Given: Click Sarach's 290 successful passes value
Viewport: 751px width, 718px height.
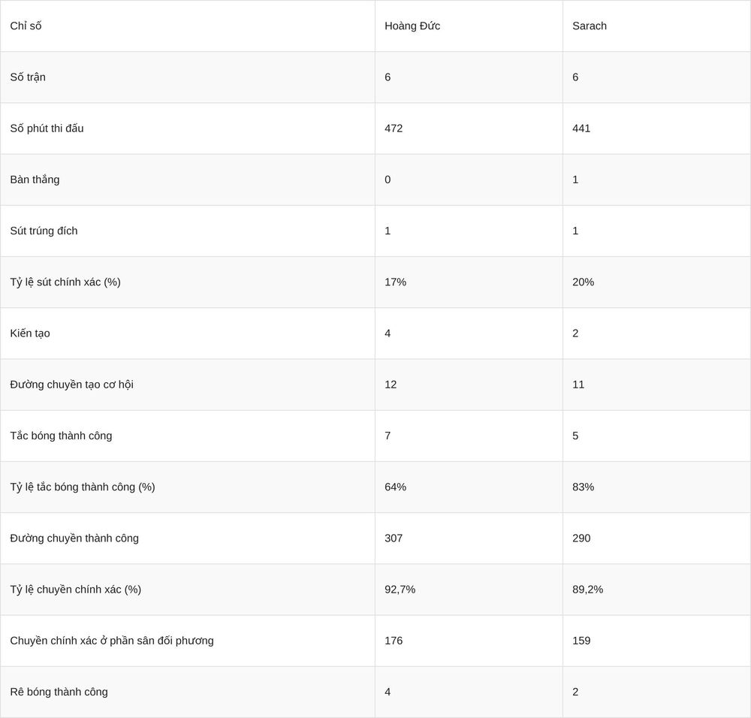Looking at the screenshot, I should pyautogui.click(x=581, y=538).
